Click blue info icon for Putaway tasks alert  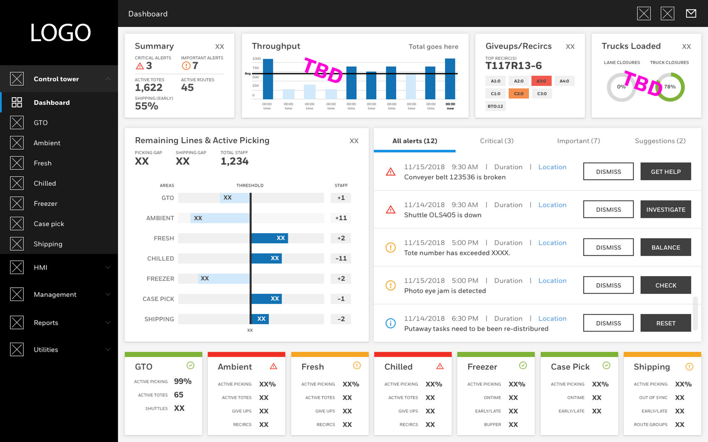tap(390, 323)
